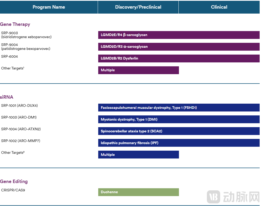Select the Discovery/Preclinical column header
Viewport: 262px width, 206px height.
(x=138, y=7)
